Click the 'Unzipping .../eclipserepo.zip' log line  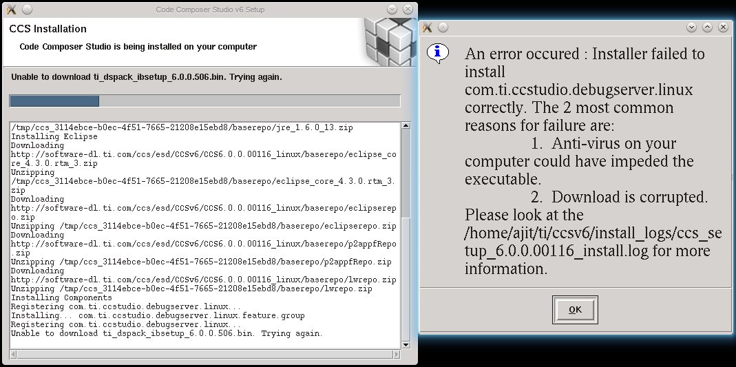tap(204, 227)
